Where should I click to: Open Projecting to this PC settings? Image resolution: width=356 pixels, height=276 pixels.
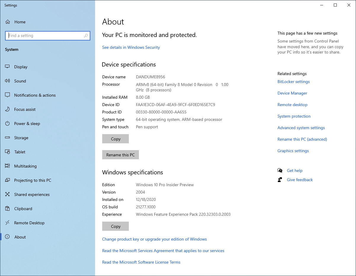tap(7, 180)
